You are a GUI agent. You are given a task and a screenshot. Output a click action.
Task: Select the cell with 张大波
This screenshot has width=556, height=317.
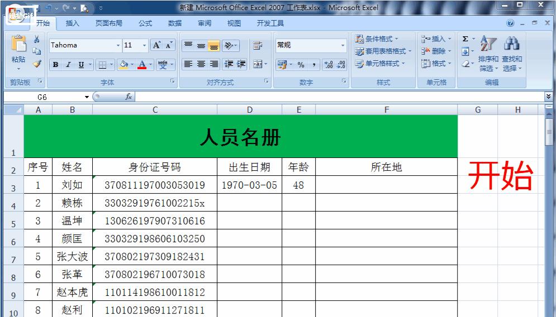(72, 256)
